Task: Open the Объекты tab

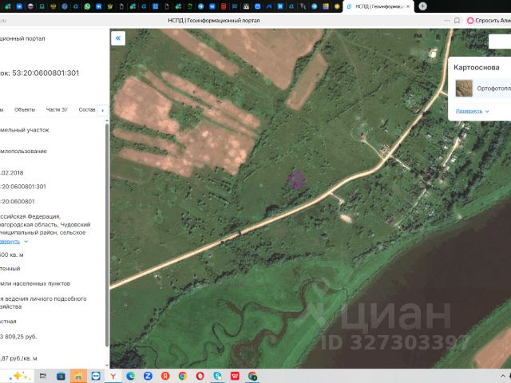Action: point(25,110)
